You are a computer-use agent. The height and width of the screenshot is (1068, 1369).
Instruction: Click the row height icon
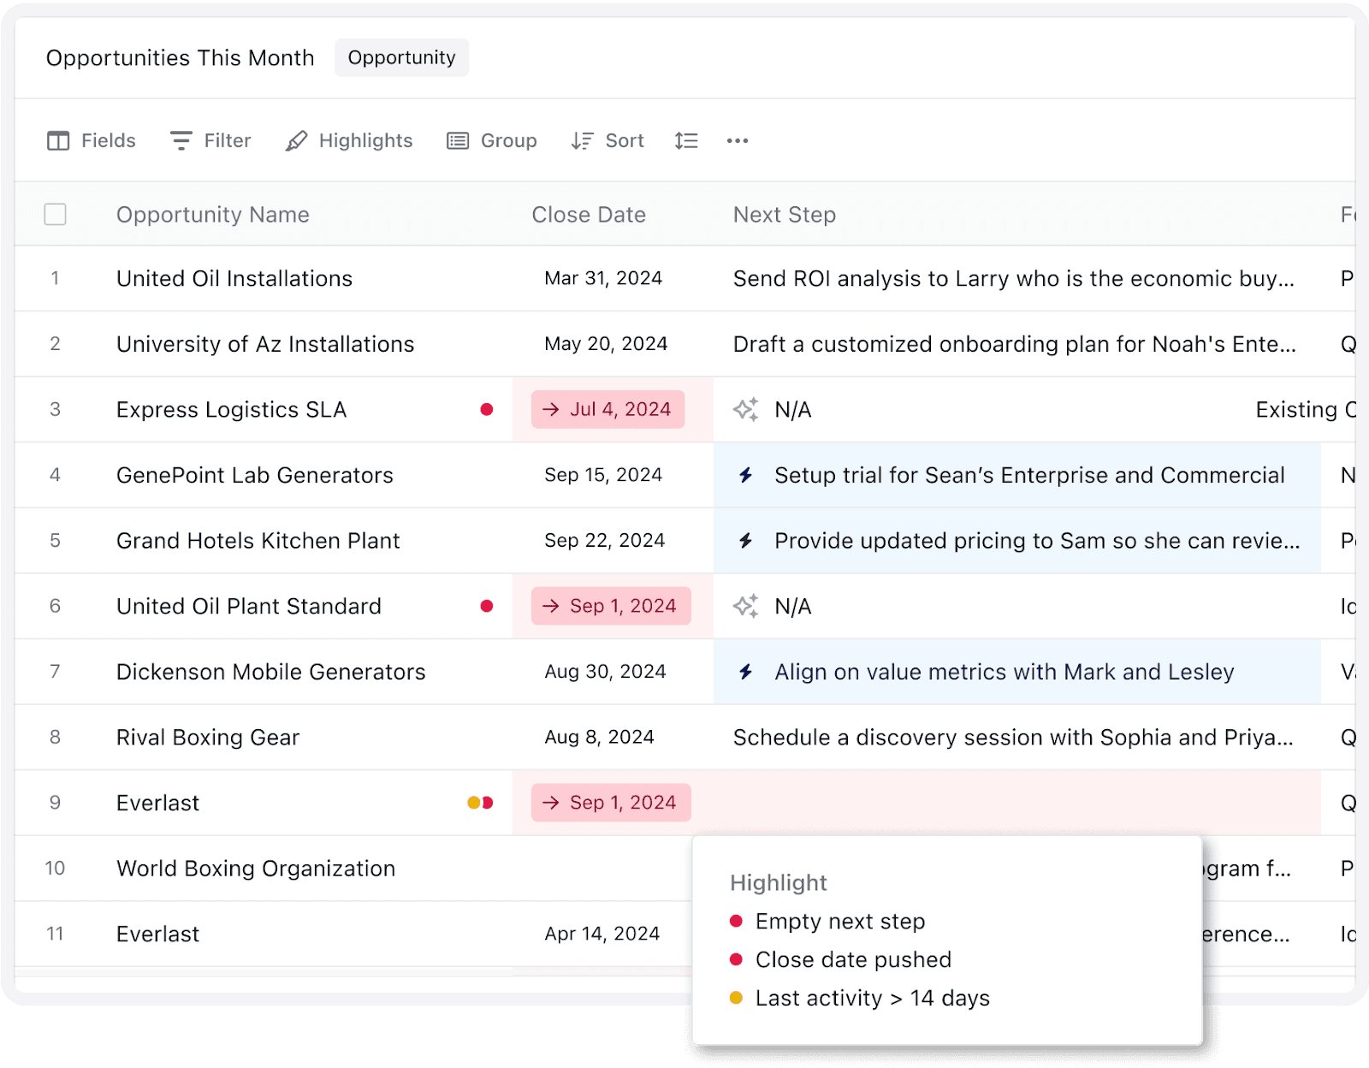tap(686, 140)
